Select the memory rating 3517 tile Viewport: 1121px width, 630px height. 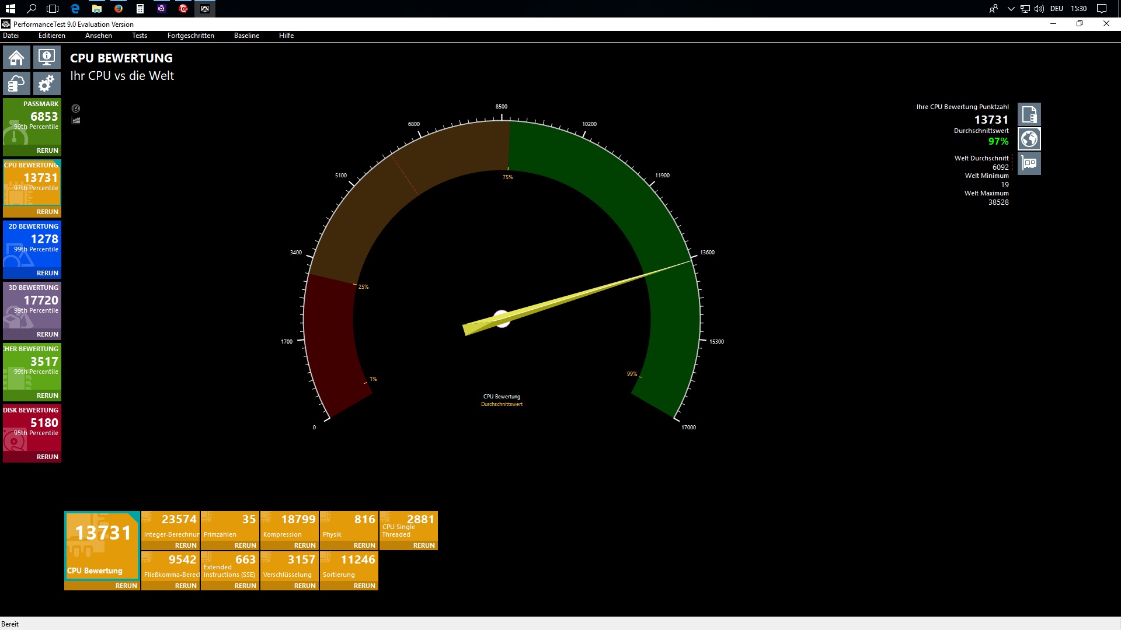[x=32, y=366]
